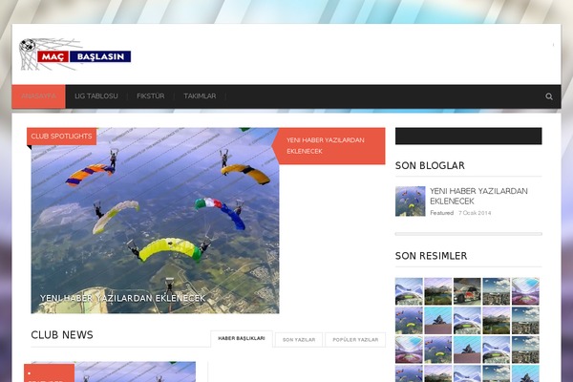Open the search magnifier icon in navbar
573x382 pixels.
(549, 96)
